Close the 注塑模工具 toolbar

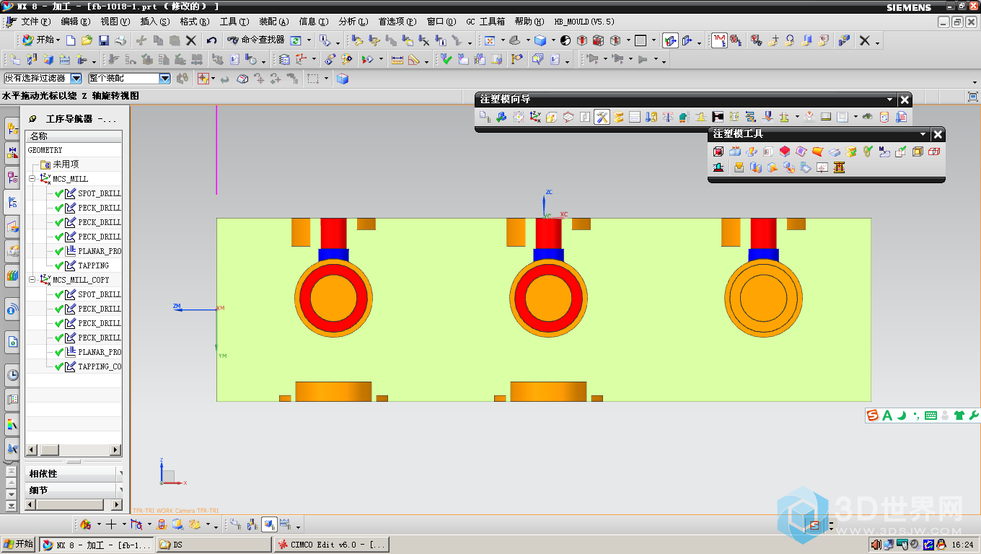(x=938, y=134)
